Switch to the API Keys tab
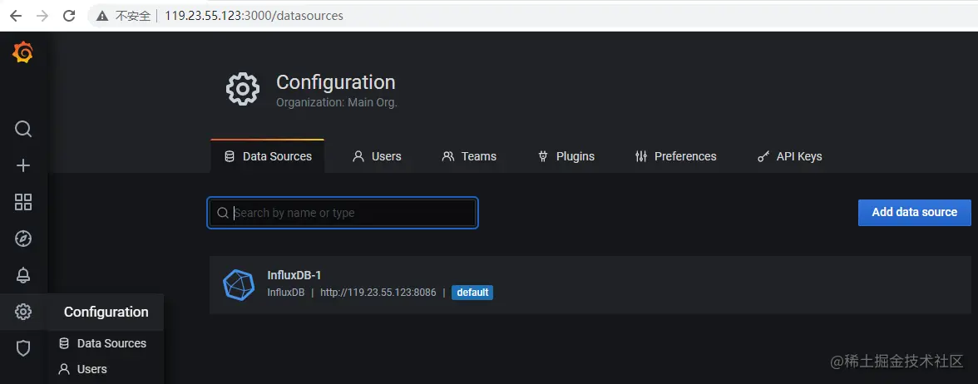Screen dimensions: 978x384 [x=790, y=156]
